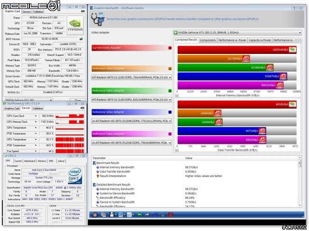
Task: Click the Intel Core 2 logo in CPU-Z
Action: click(75, 175)
